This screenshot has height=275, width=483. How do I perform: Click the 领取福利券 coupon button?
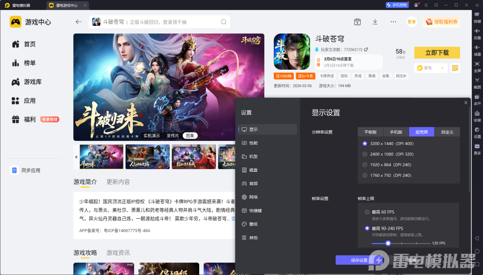click(x=441, y=22)
